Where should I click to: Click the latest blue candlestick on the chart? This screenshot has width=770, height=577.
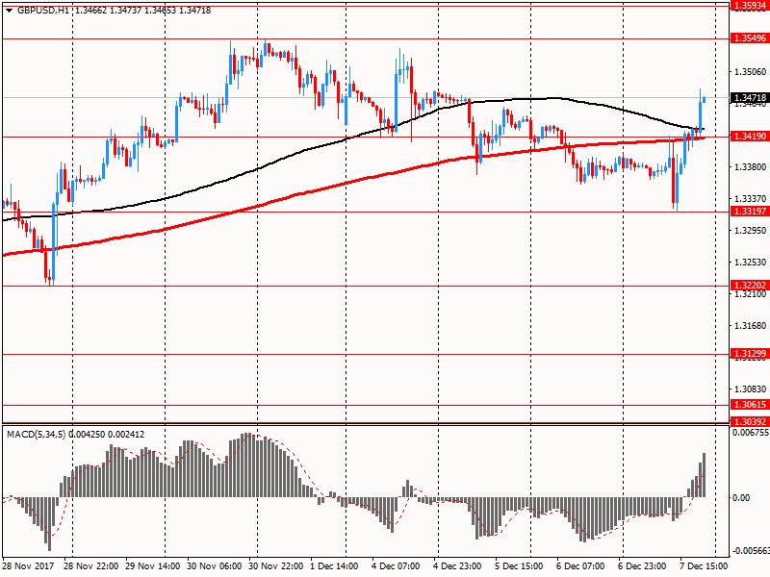705,99
